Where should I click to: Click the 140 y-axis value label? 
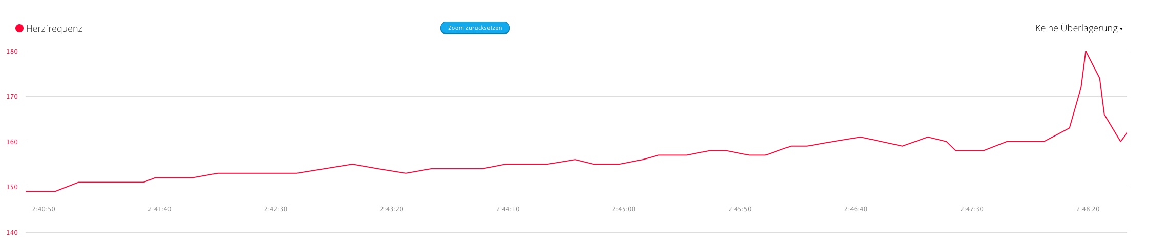click(12, 233)
